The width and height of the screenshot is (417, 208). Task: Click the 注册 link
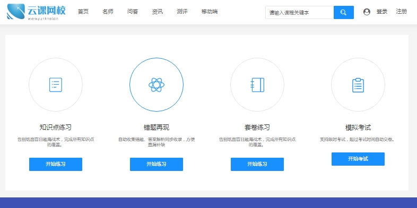pos(401,12)
